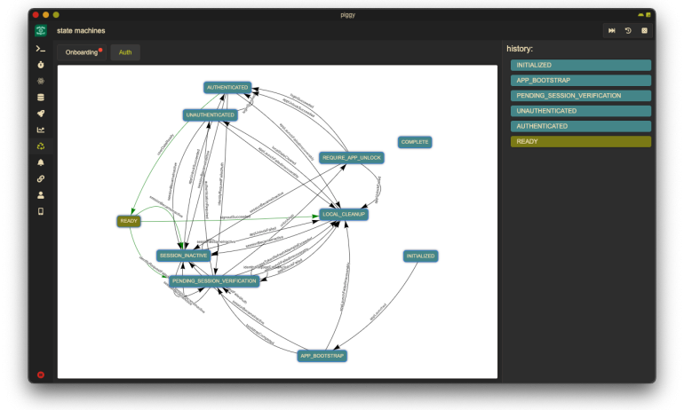Viewport: 684px width, 410px height.
Task: Click the history clock toolbar button
Action: coord(628,30)
